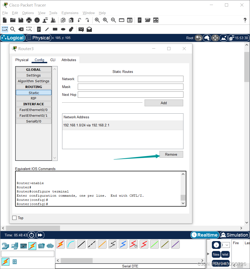Click cable list horizontal scrollbar thumb
The image size is (250, 269).
click(x=77, y=260)
